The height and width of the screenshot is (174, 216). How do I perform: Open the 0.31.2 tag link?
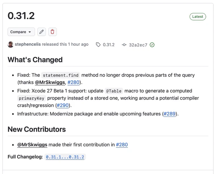point(109,45)
